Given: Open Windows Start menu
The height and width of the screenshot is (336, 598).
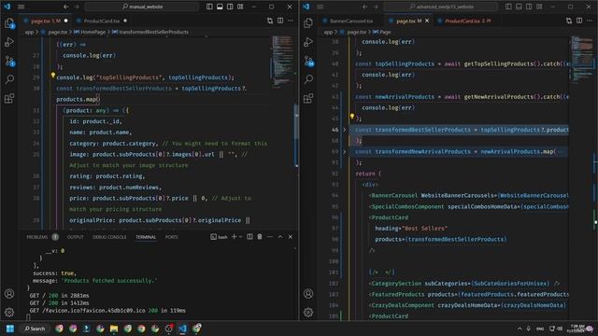Looking at the screenshot, I should 10,329.
